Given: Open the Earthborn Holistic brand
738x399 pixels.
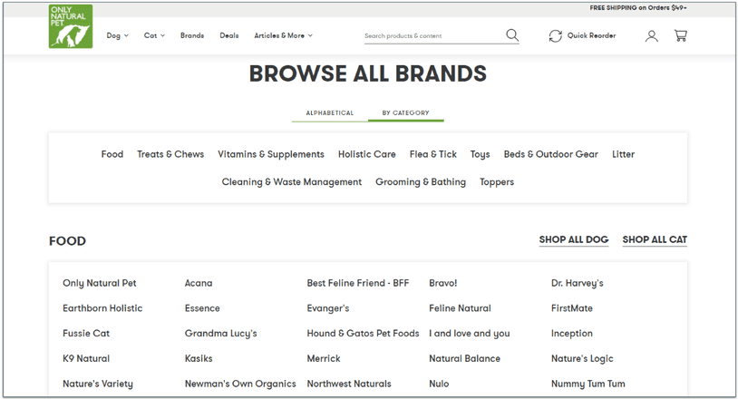Looking at the screenshot, I should tap(102, 308).
